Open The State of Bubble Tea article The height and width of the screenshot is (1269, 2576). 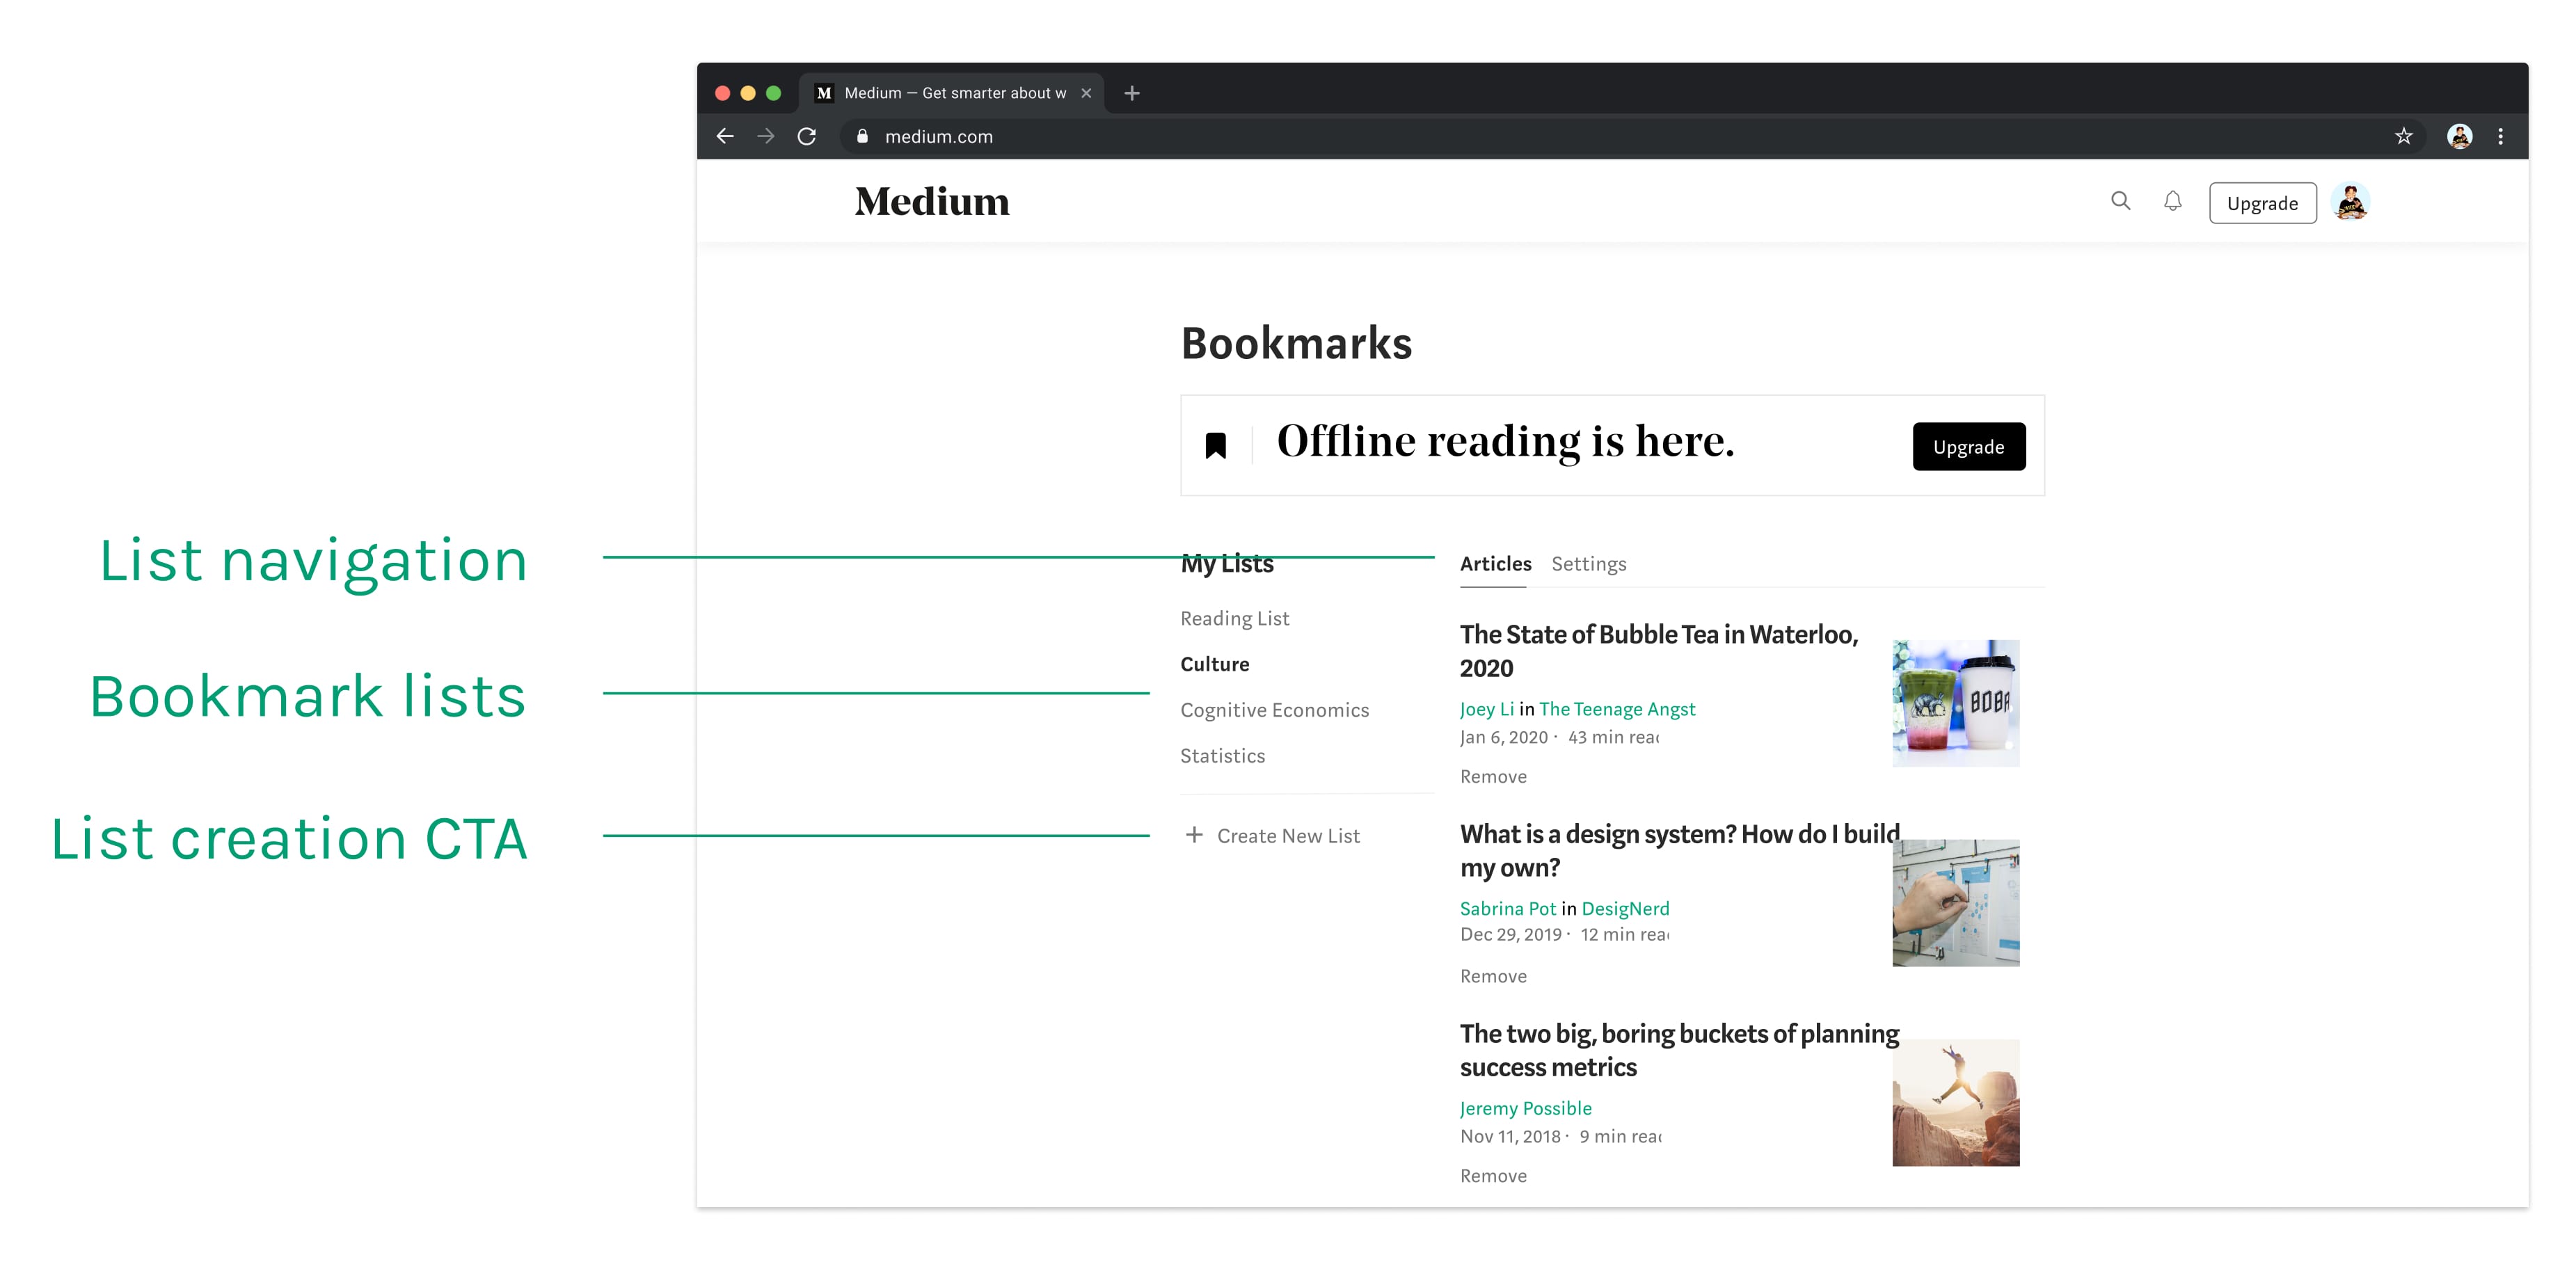(1659, 651)
